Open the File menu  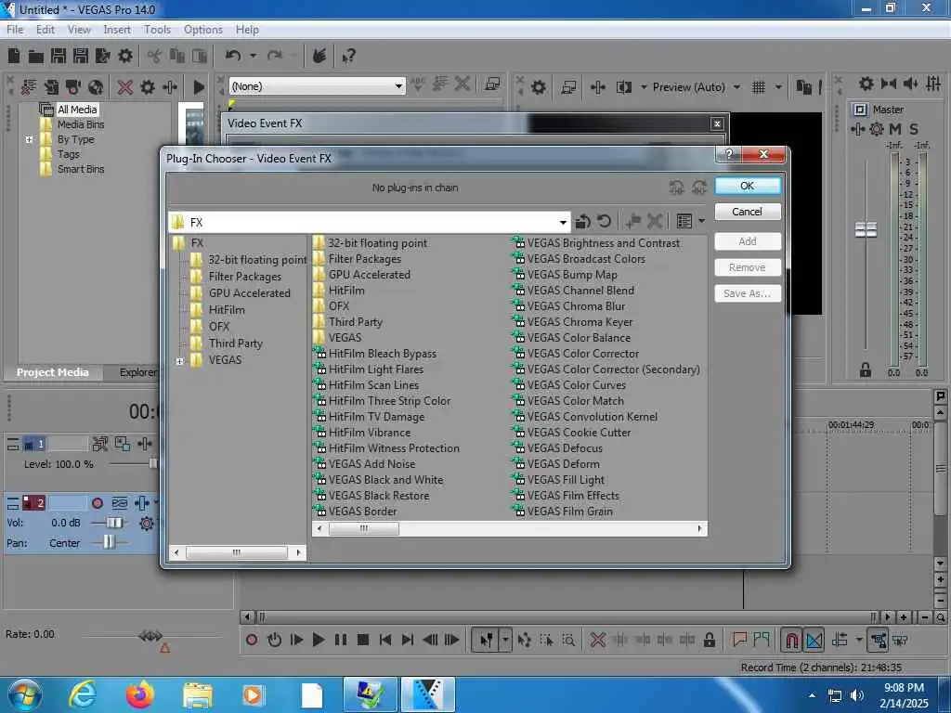point(15,29)
